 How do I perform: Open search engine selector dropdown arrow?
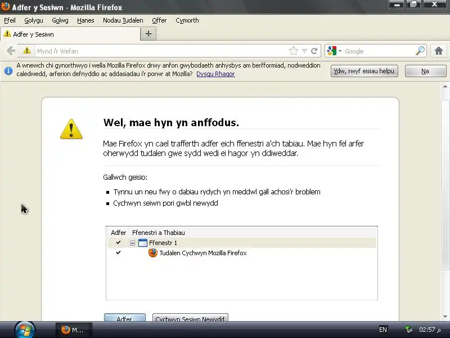click(340, 51)
